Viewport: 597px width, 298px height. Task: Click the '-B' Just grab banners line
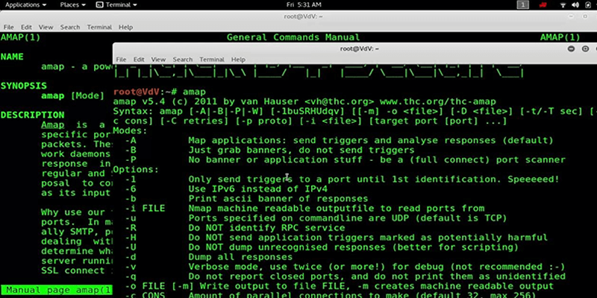pos(270,150)
